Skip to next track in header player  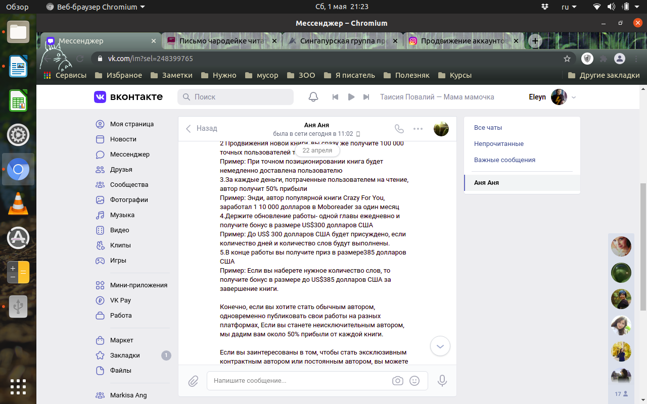tap(366, 97)
